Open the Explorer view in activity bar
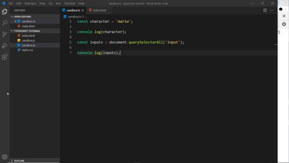 pyautogui.click(x=5, y=12)
